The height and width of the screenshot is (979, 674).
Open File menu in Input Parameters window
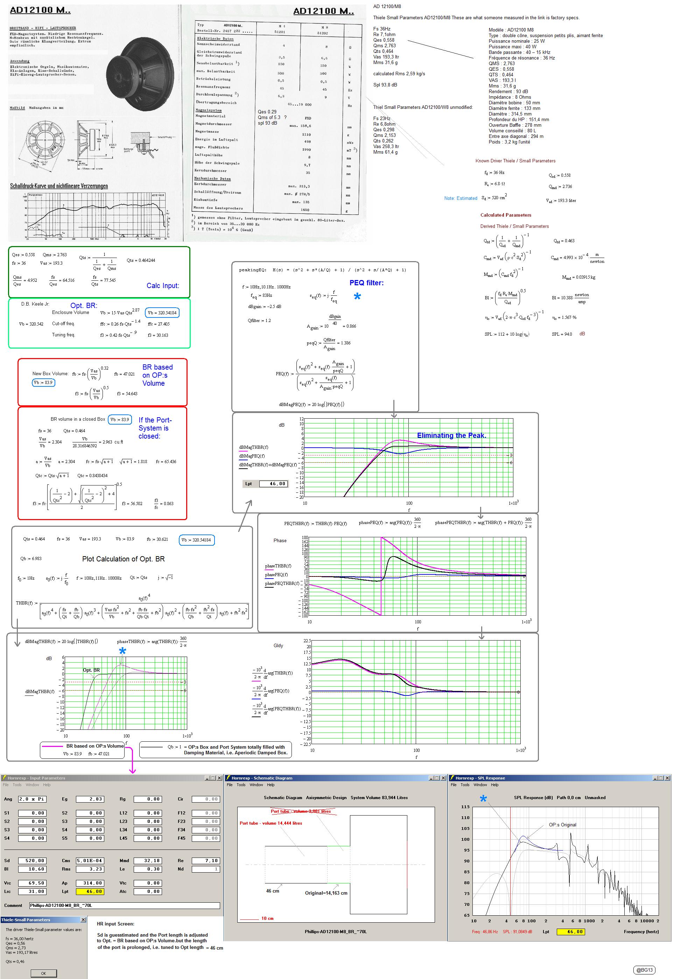(6, 785)
